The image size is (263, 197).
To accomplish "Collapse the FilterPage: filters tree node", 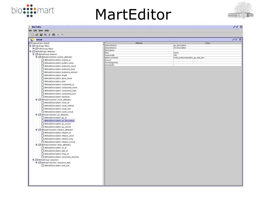I will tap(30, 46).
